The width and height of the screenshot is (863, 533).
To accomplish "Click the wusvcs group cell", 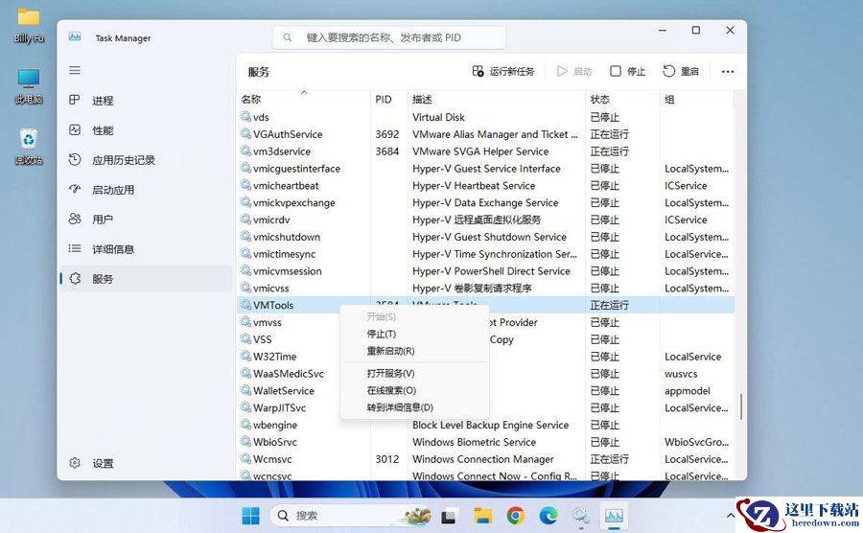I will point(681,374).
